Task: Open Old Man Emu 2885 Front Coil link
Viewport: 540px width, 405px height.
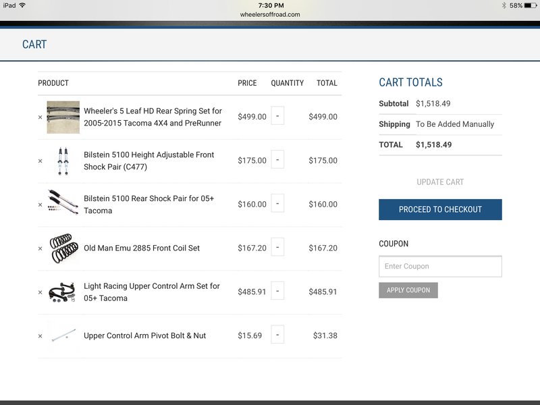Action: (142, 248)
